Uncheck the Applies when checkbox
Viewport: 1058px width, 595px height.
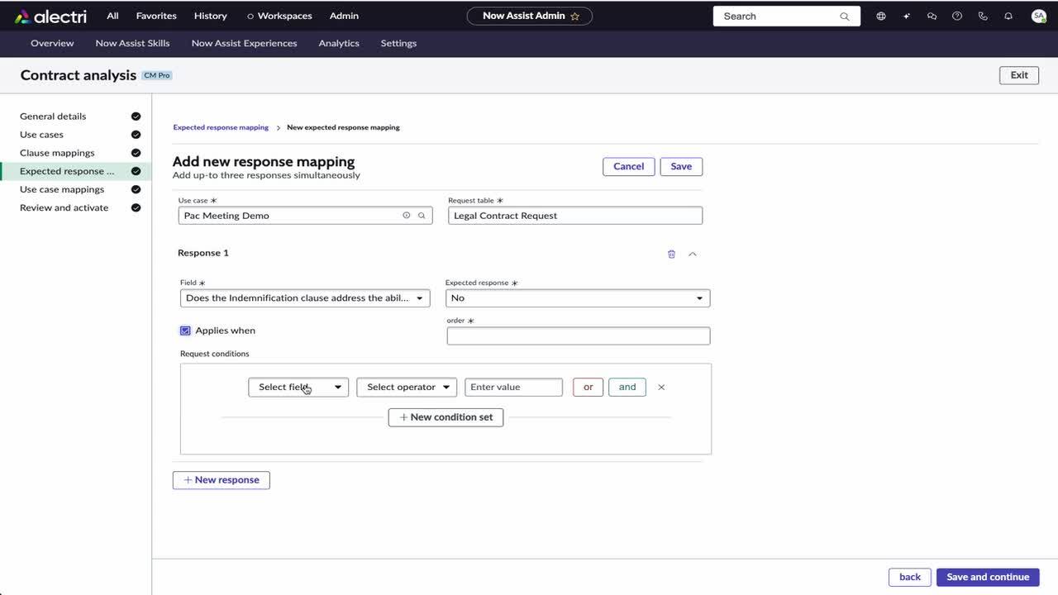click(x=185, y=330)
